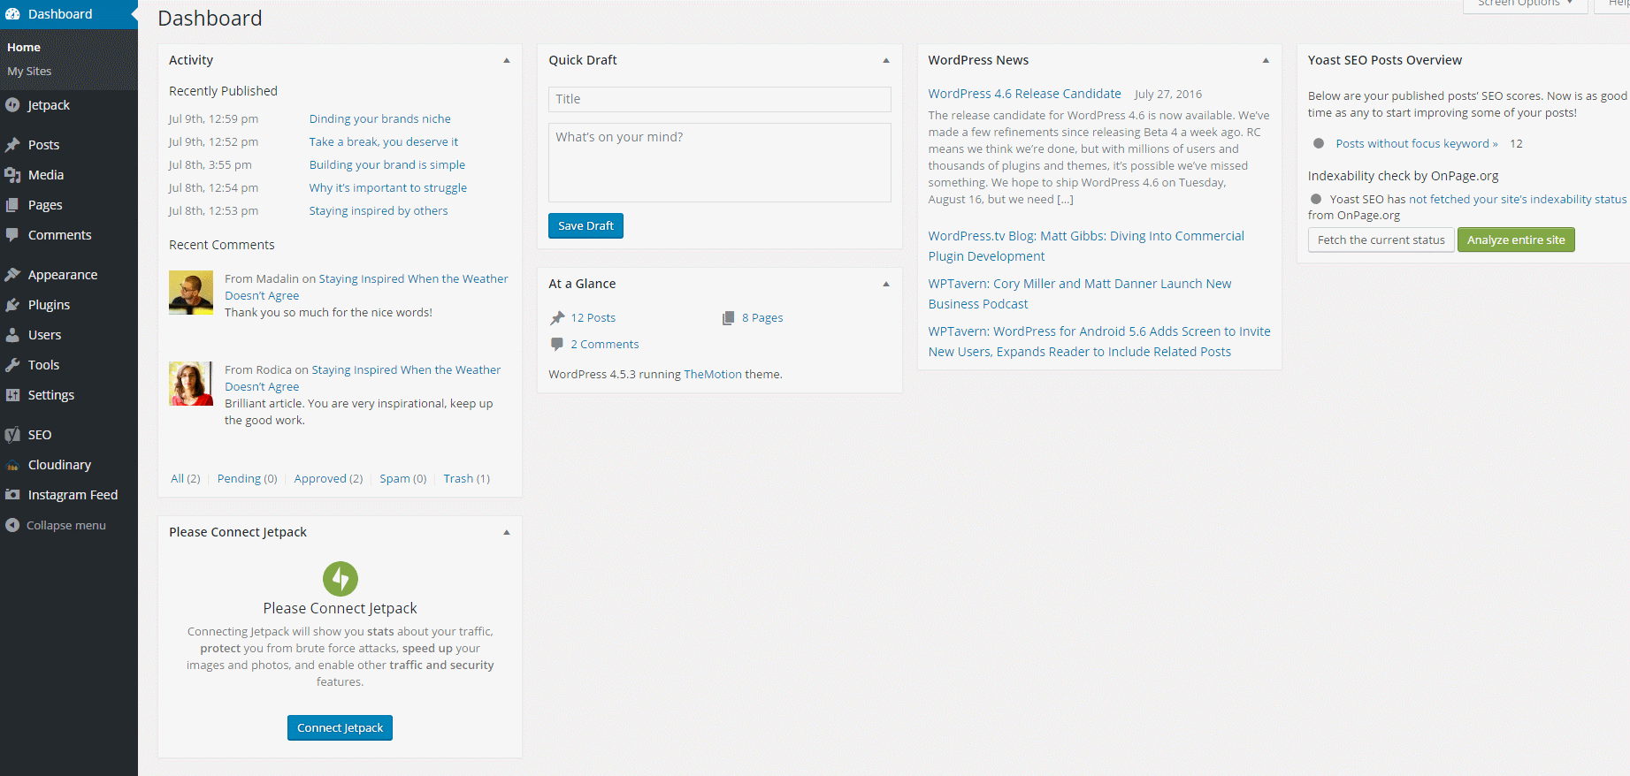Click the Pages icon in sidebar
The width and height of the screenshot is (1630, 776).
coord(12,205)
